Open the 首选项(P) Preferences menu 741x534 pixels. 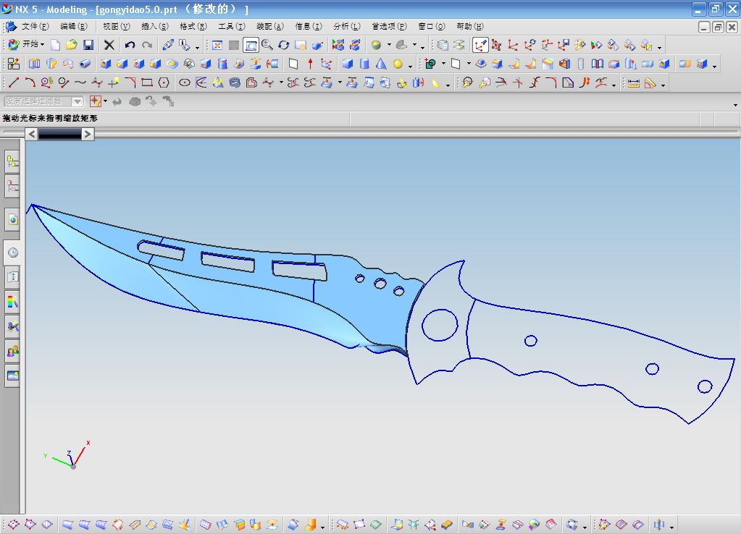coord(389,27)
